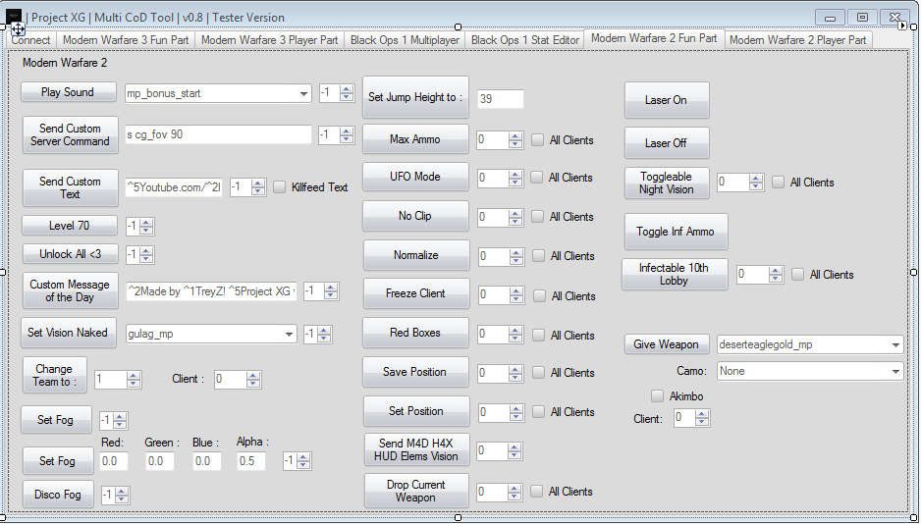921x524 pixels.
Task: Click the Play Sound client number stepper
Action: pos(337,92)
